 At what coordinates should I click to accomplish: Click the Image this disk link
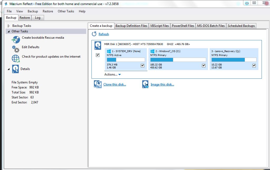(x=162, y=84)
